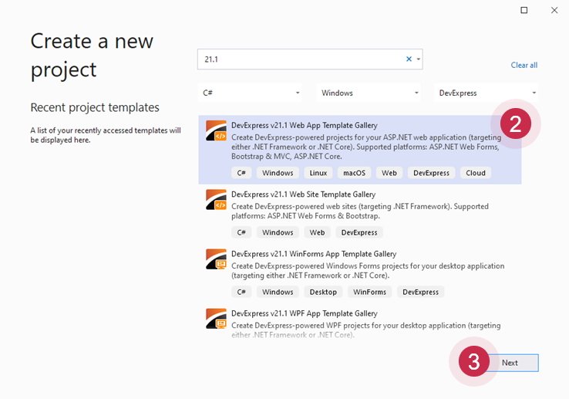
Task: Click the DevExpress tag on WinForms template
Action: point(420,292)
